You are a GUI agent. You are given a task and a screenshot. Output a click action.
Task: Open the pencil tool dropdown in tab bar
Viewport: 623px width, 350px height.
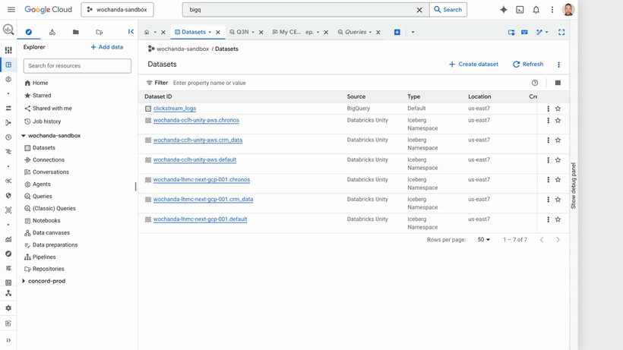pos(542,32)
